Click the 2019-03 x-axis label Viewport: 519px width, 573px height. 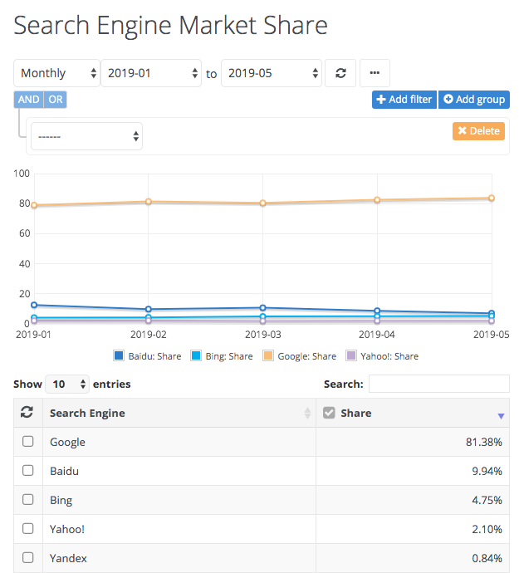pyautogui.click(x=262, y=335)
